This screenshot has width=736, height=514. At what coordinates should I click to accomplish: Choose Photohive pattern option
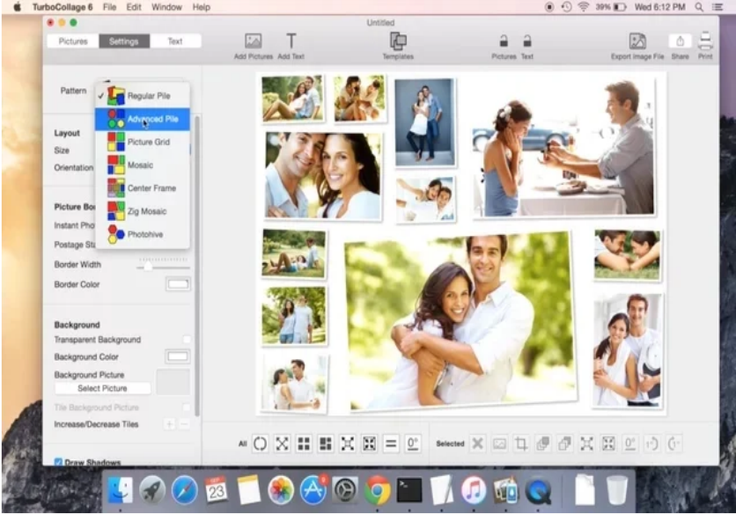(x=143, y=234)
